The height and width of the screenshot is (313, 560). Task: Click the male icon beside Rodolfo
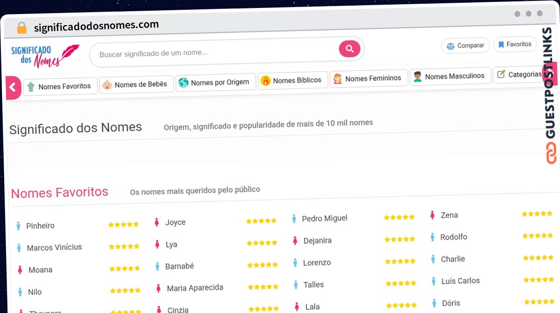[433, 237]
